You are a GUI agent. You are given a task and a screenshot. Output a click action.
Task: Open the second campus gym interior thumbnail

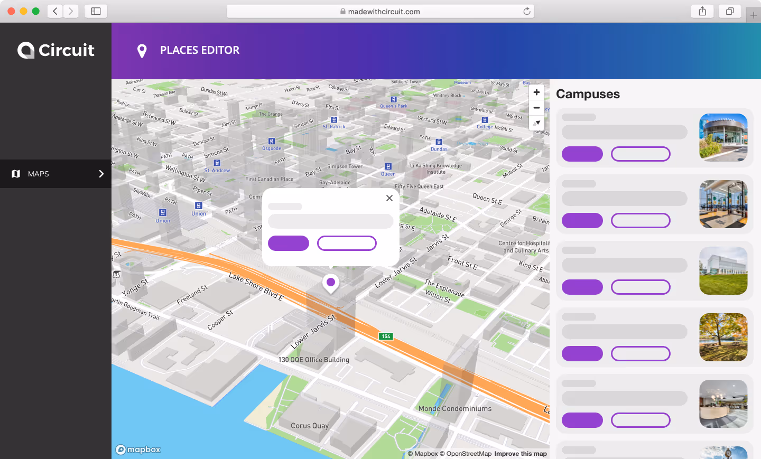pyautogui.click(x=723, y=204)
